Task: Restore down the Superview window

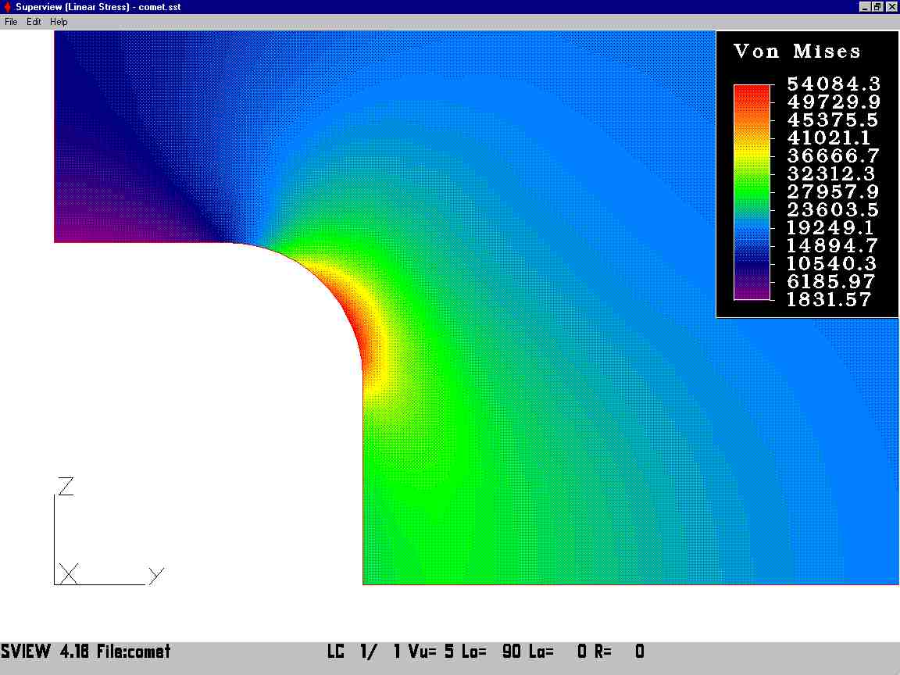Action: coord(877,7)
